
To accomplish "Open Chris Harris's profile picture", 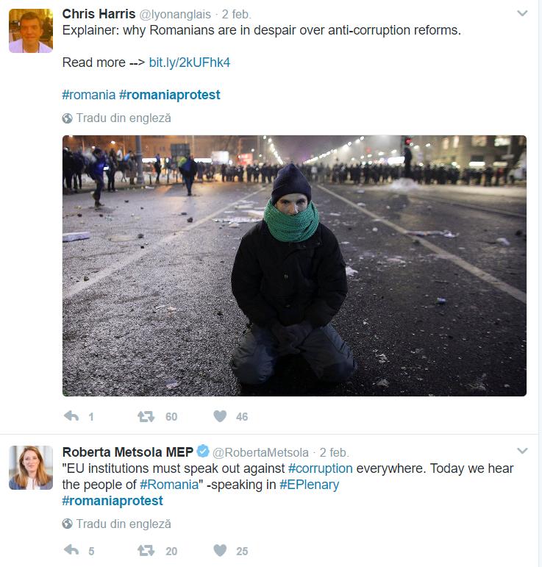I will [x=31, y=31].
